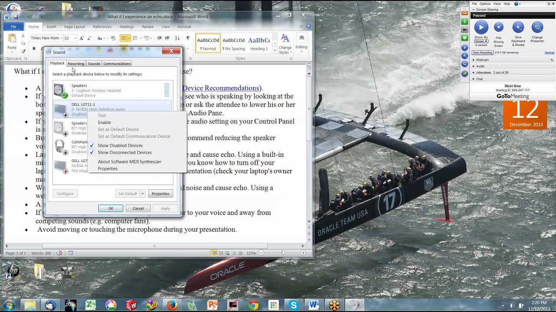Switch to the Communications tab
The width and height of the screenshot is (556, 312).
tap(117, 64)
